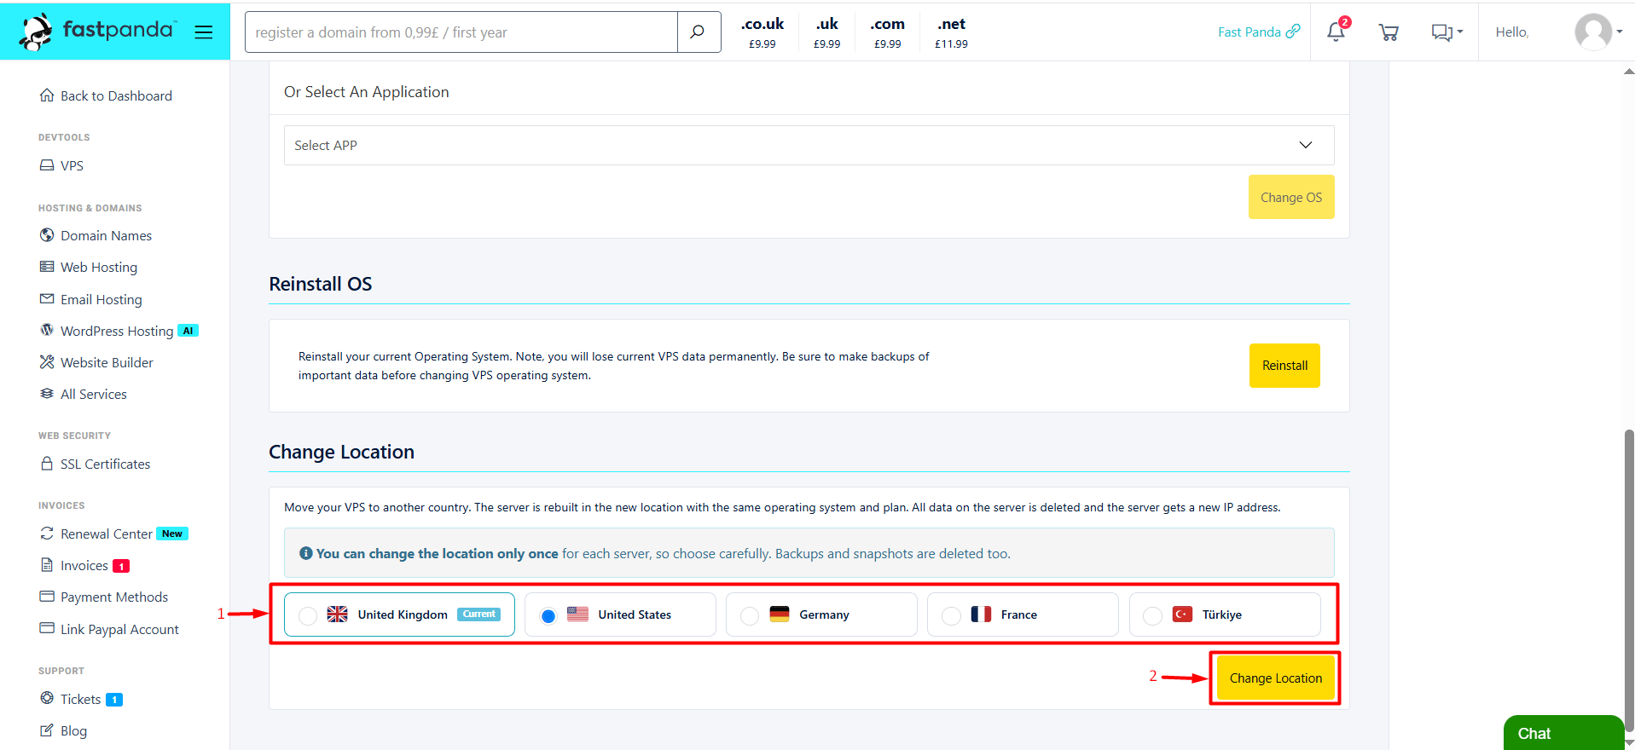Click the .net domain price
Screen dimensions: 1635x750
(x=952, y=32)
